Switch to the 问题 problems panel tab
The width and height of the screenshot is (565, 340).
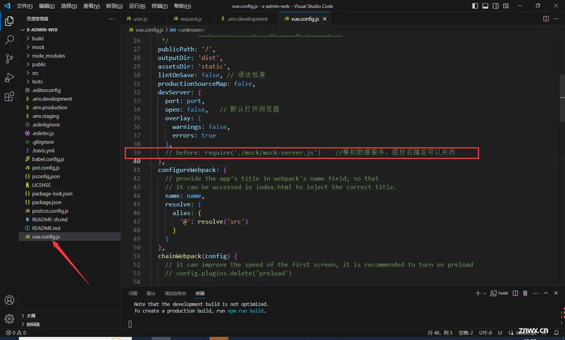pyautogui.click(x=133, y=293)
